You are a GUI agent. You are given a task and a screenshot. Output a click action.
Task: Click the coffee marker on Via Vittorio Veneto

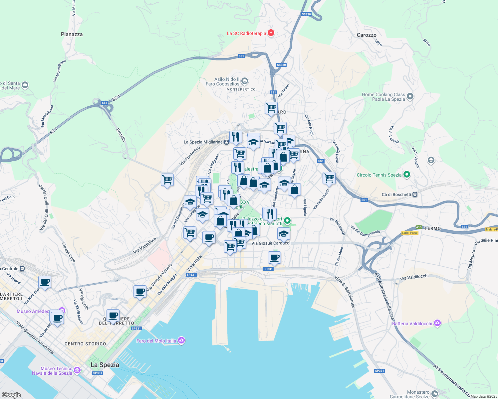tap(140, 293)
